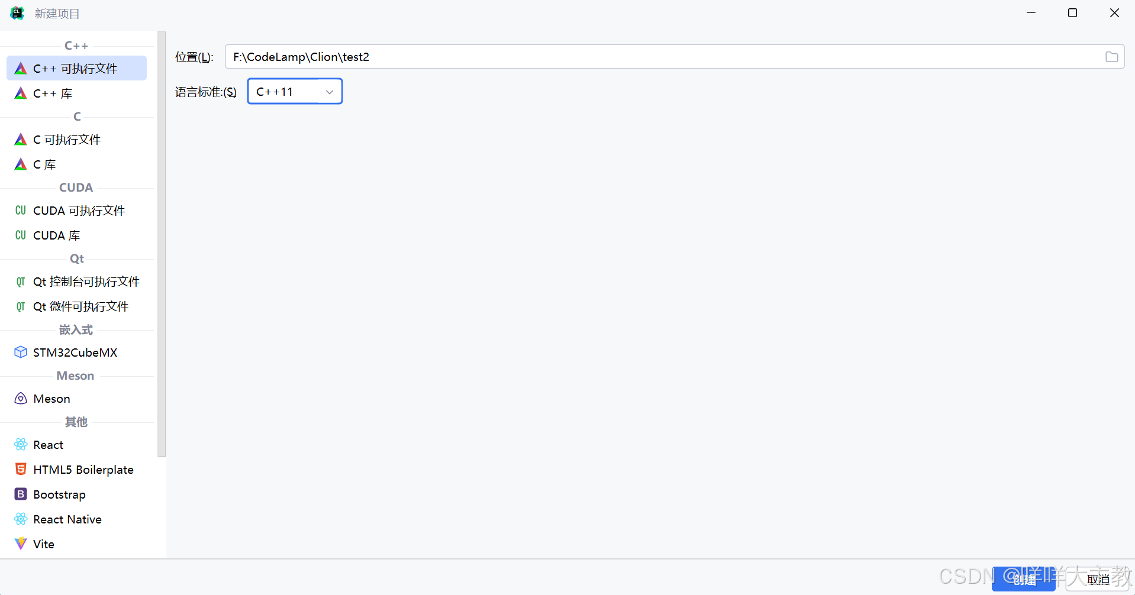Select 'C++ 可执行文件' label in list

(75, 69)
